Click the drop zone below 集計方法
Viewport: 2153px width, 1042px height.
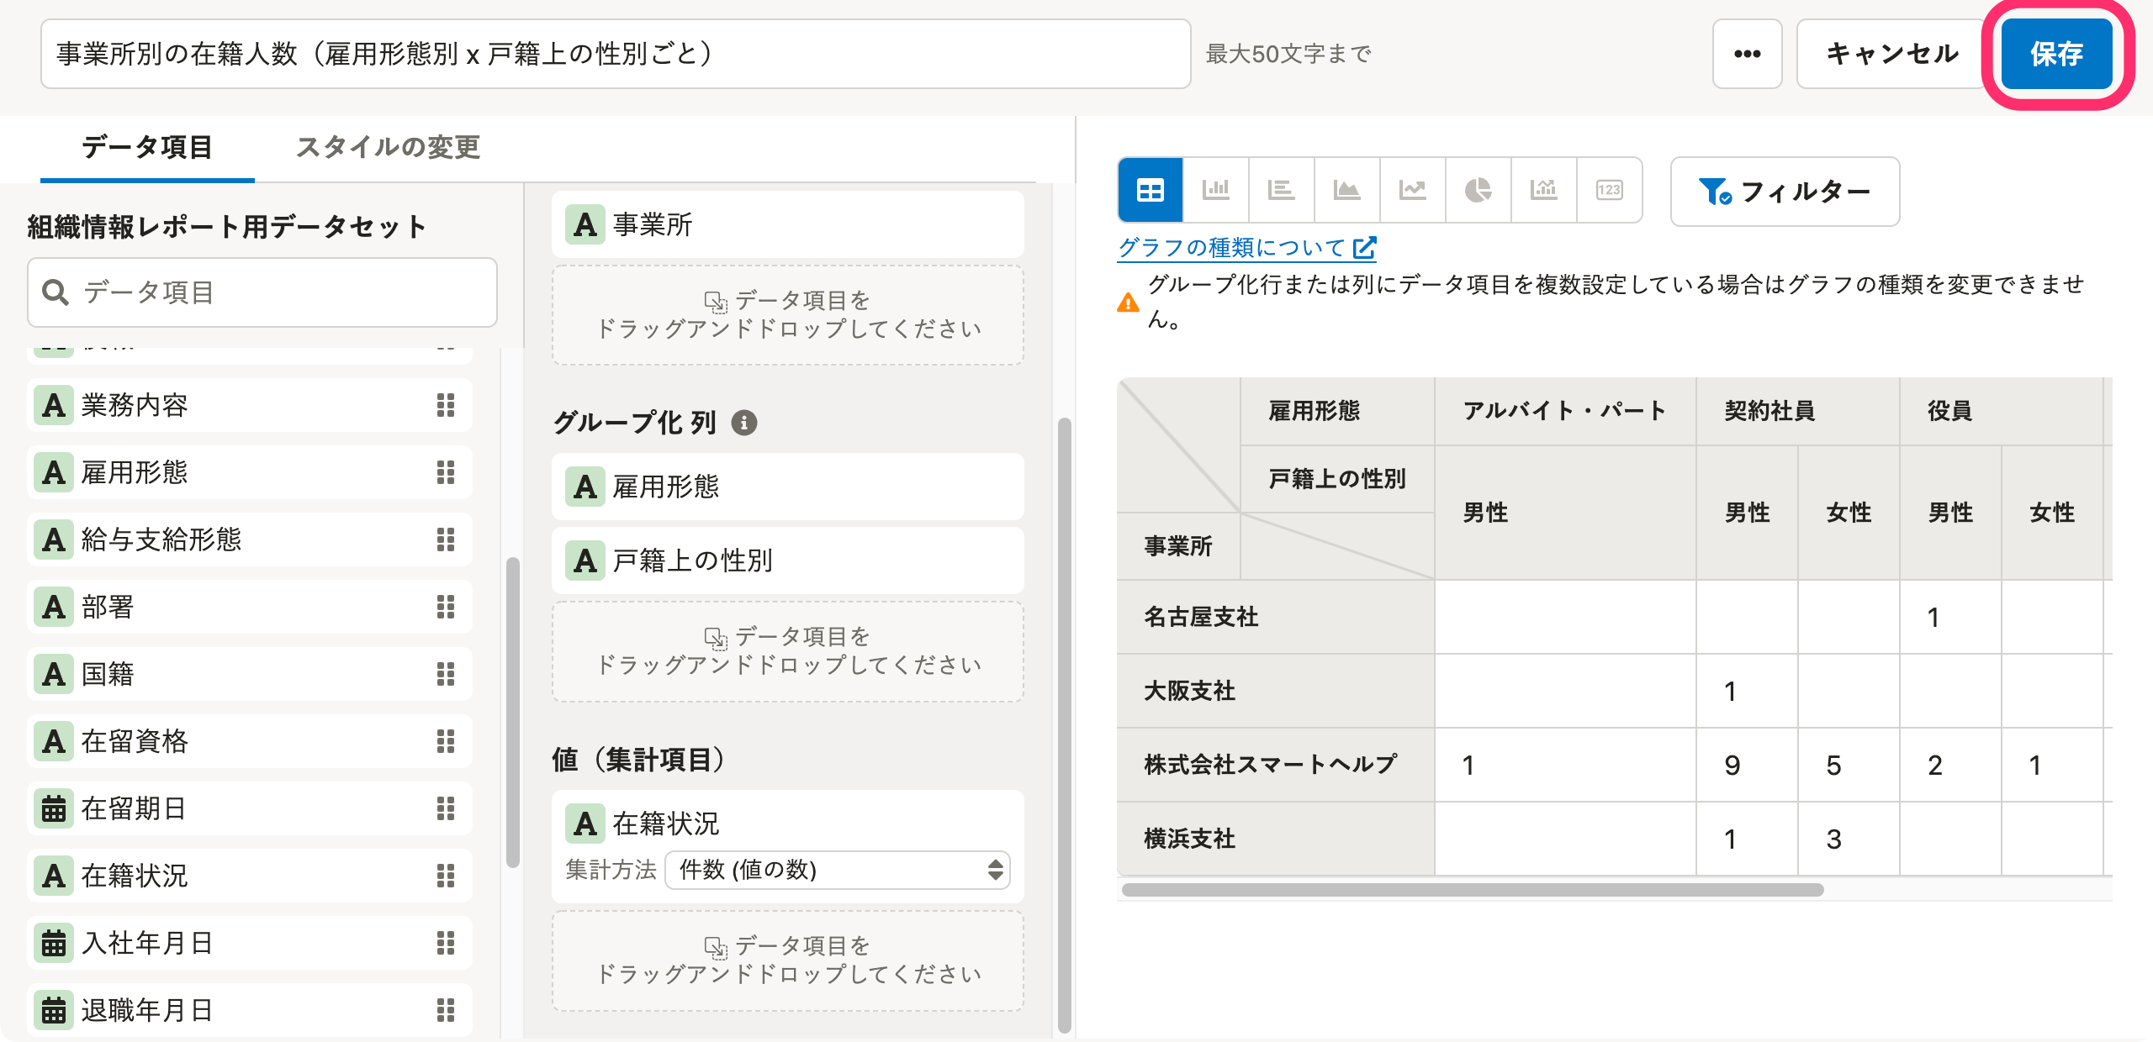[x=788, y=960]
